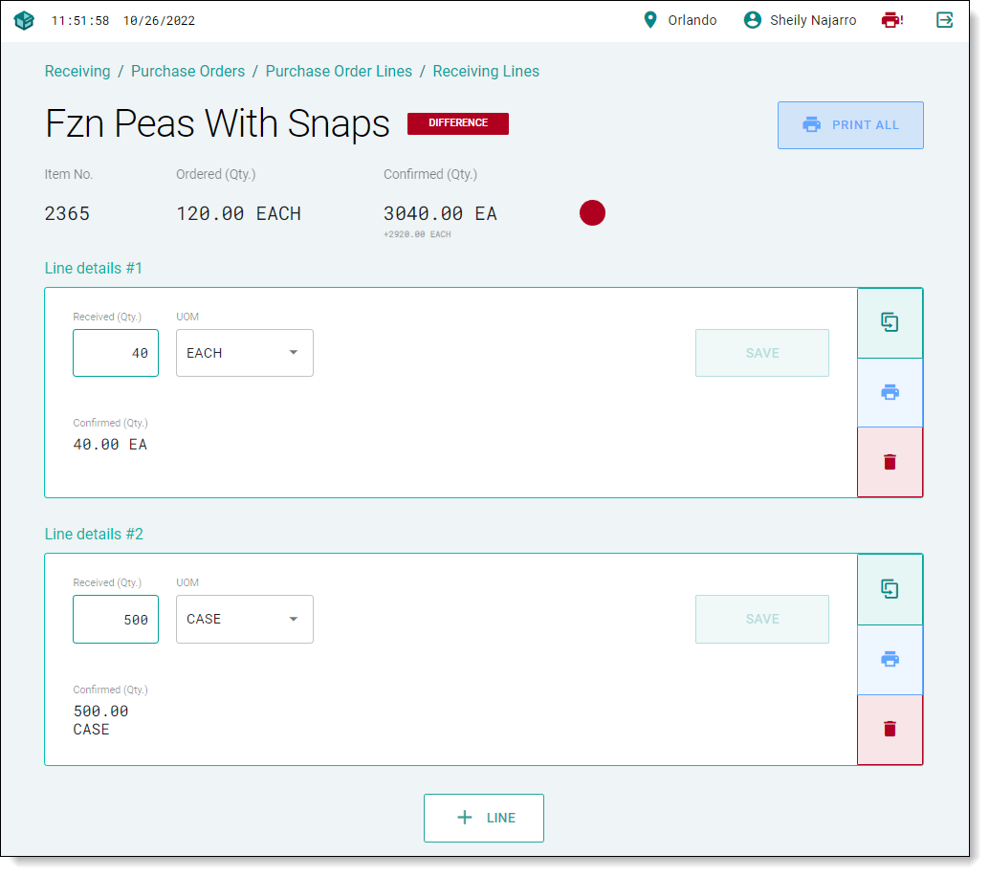This screenshot has height=876, width=989.
Task: Delete line details #2
Action: (890, 729)
